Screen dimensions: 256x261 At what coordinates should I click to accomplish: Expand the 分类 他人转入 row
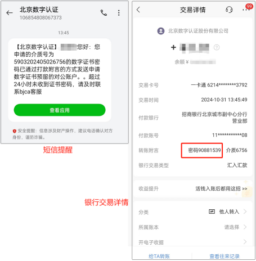click(192, 212)
